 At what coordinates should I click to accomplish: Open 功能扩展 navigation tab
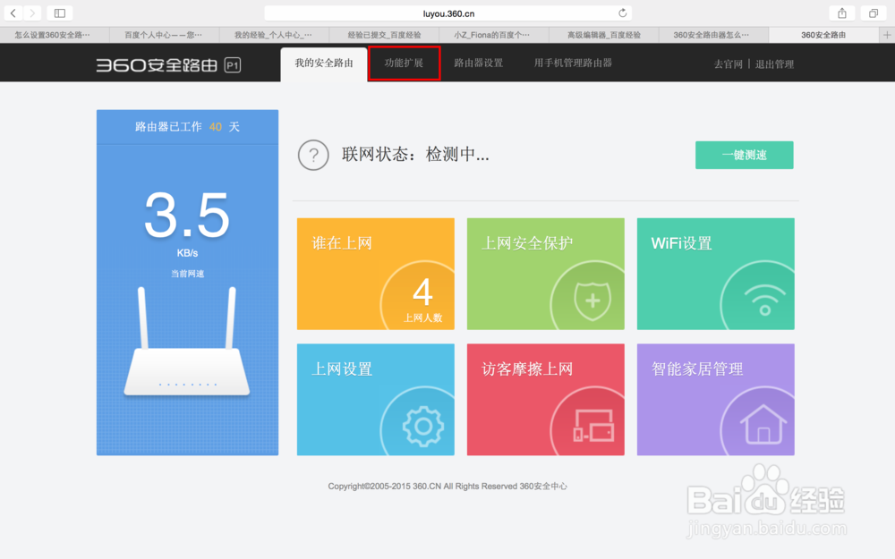405,63
